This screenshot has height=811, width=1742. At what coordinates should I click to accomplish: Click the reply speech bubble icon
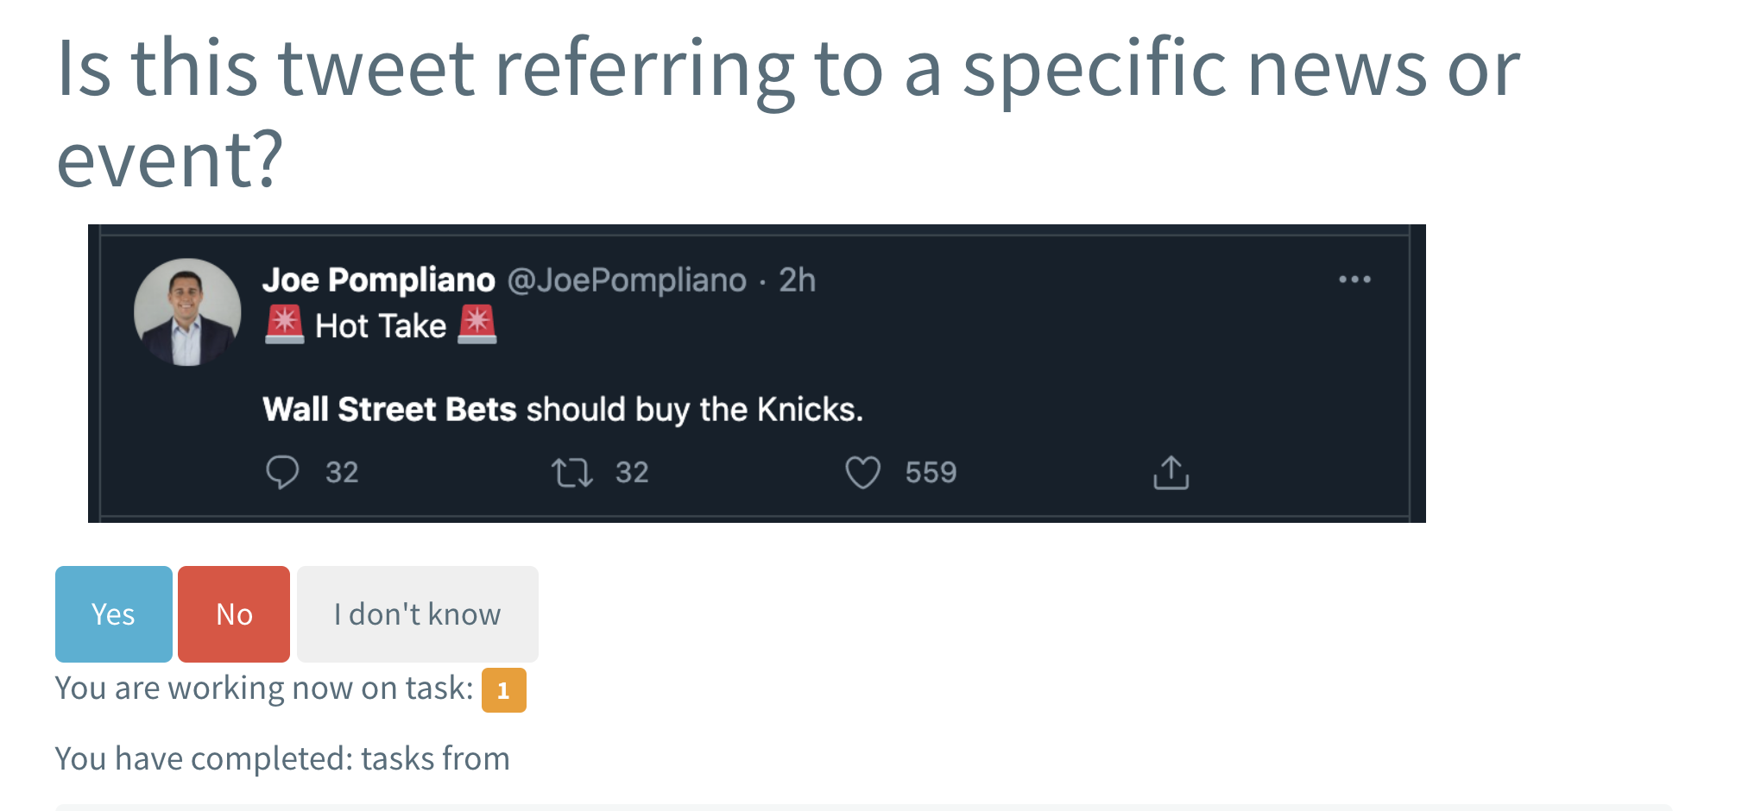click(x=282, y=472)
